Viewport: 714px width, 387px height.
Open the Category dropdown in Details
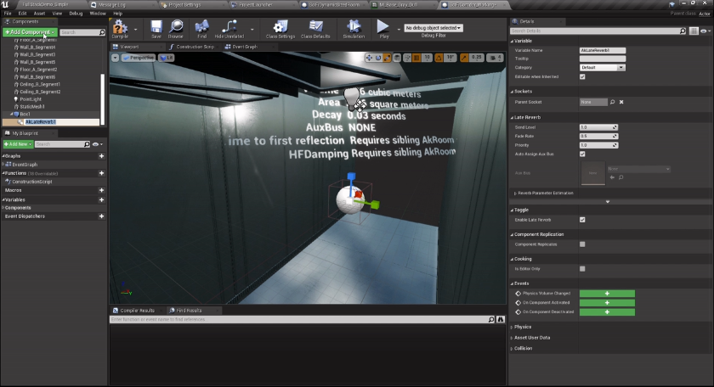pyautogui.click(x=603, y=67)
